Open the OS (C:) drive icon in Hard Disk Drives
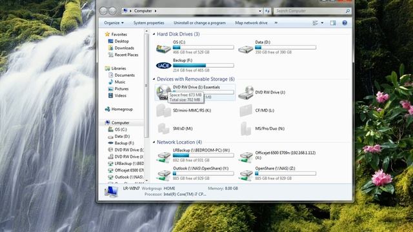Screen dimensions: 413x232 163,49
